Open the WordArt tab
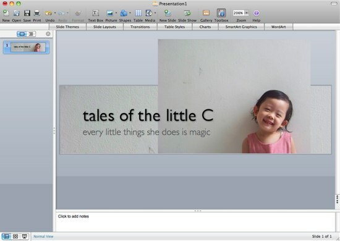The width and height of the screenshot is (340, 241). tap(278, 27)
